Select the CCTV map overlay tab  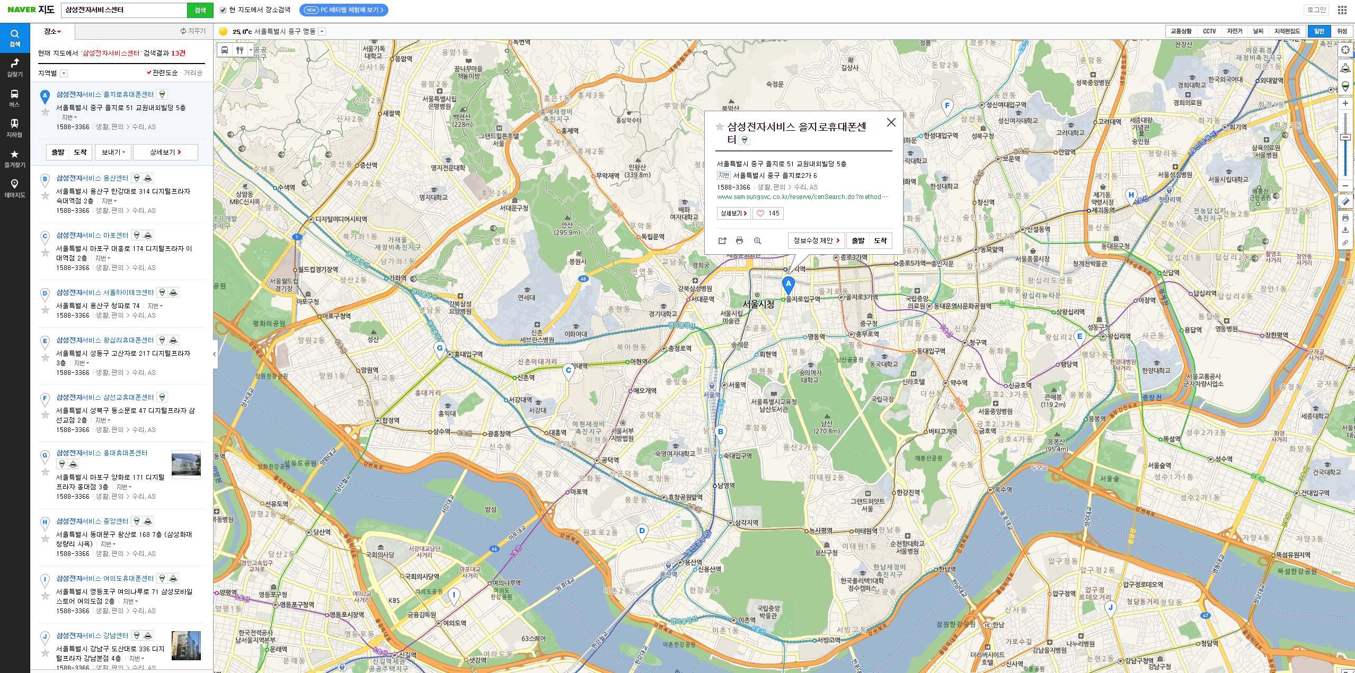(1209, 31)
